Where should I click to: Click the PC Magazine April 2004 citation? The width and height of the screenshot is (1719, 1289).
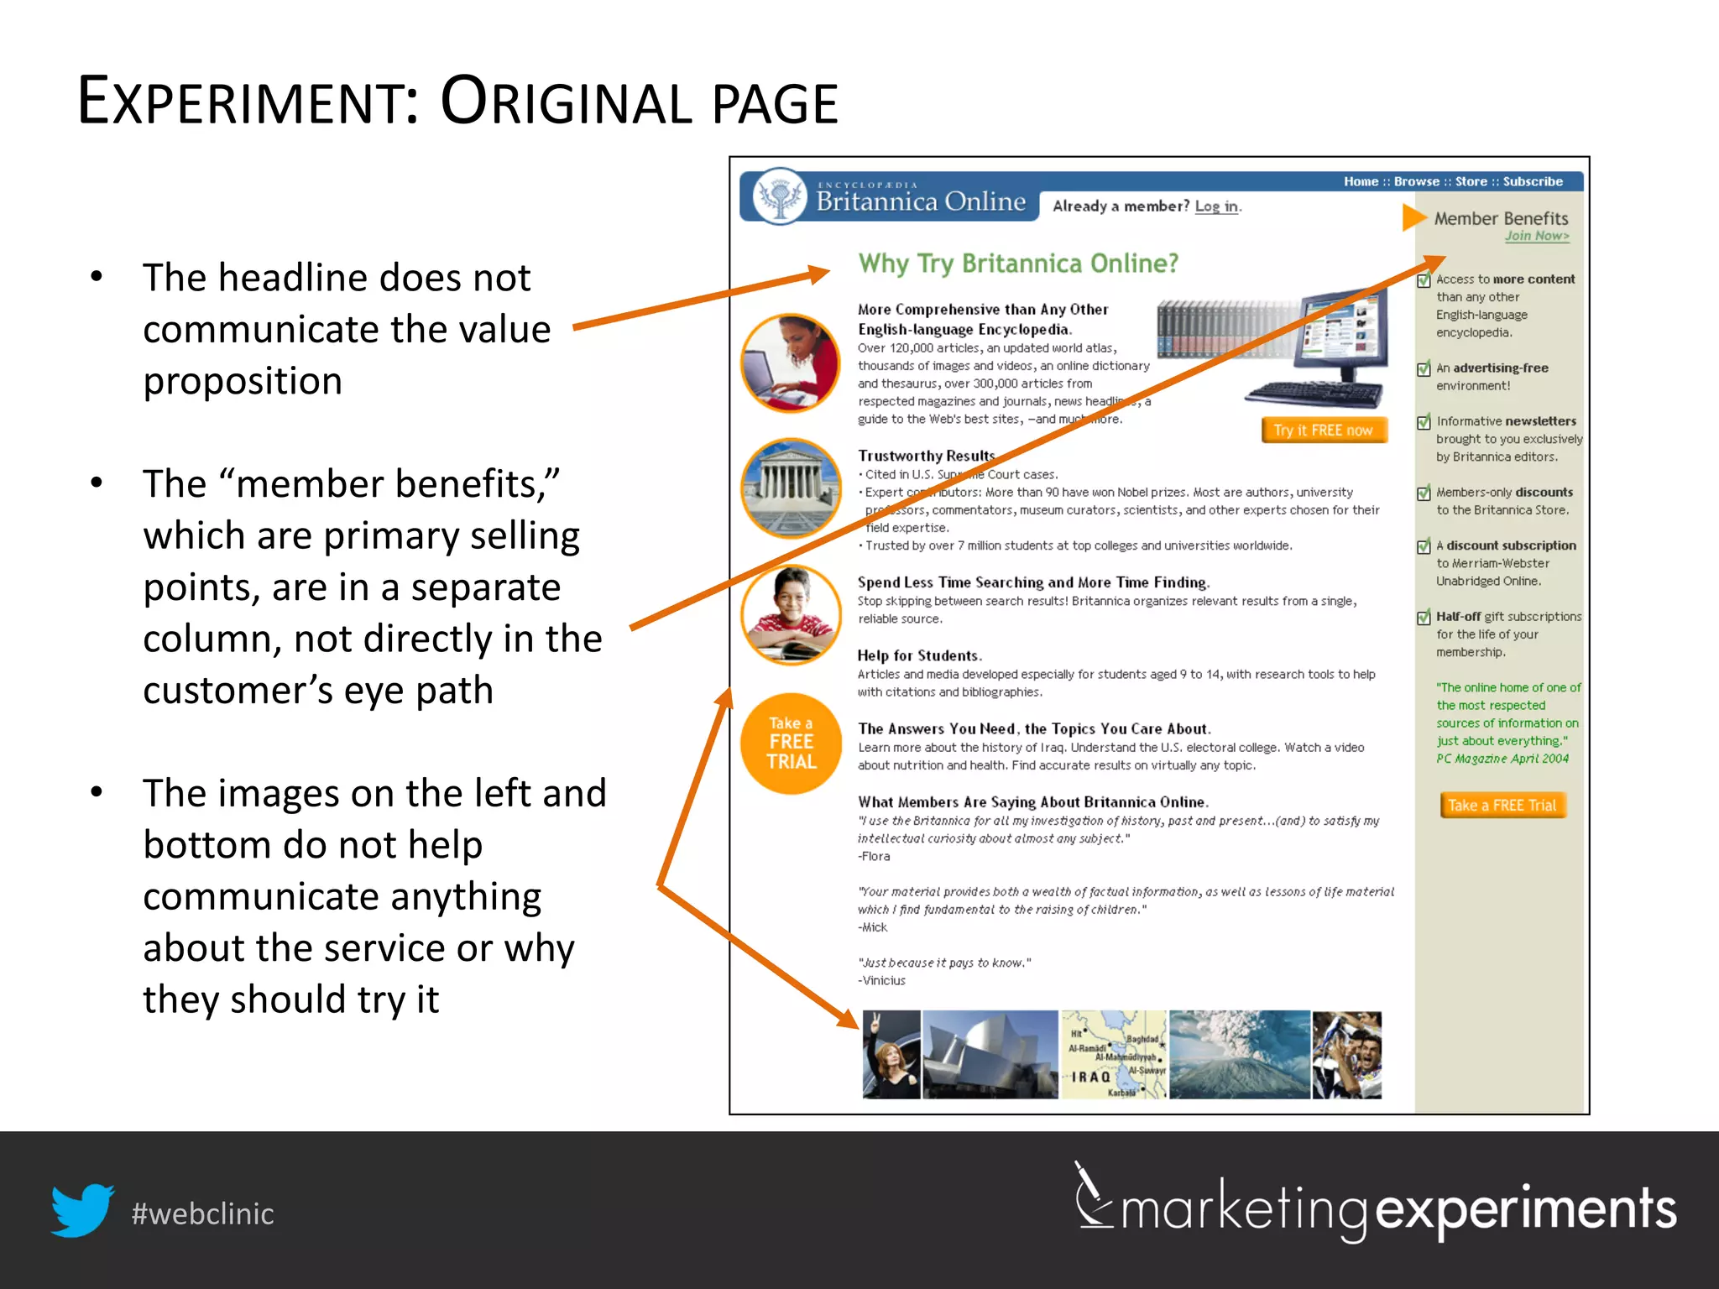click(1502, 759)
